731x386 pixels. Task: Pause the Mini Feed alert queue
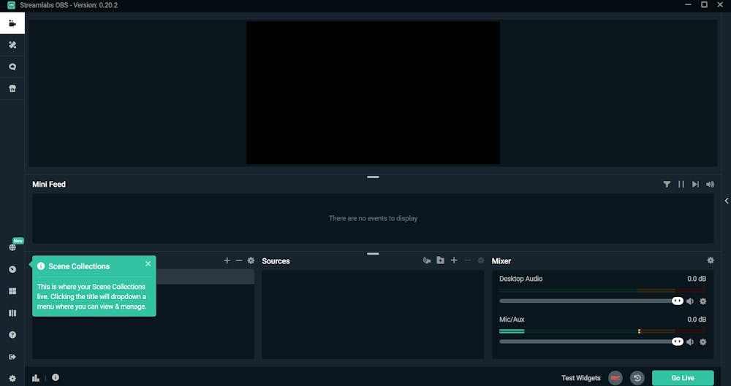[681, 185]
